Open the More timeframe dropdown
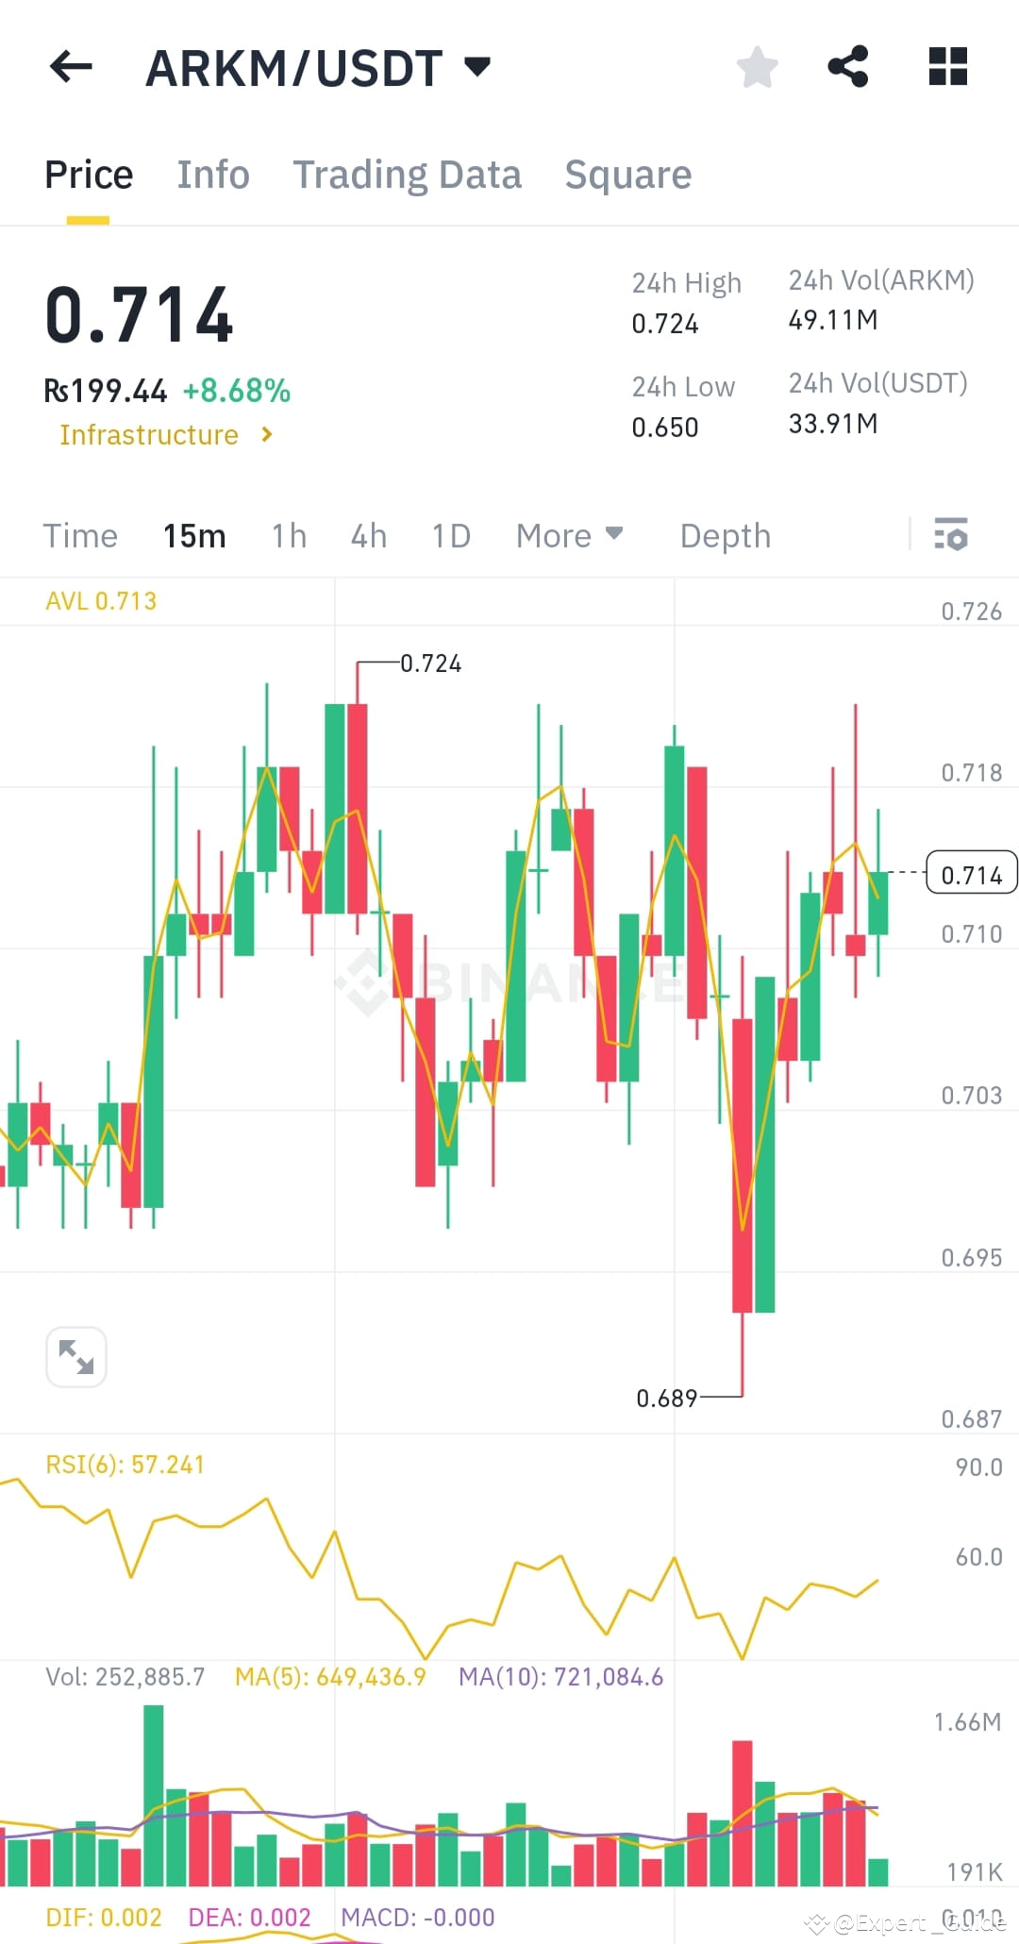The image size is (1019, 1944). pos(569,535)
